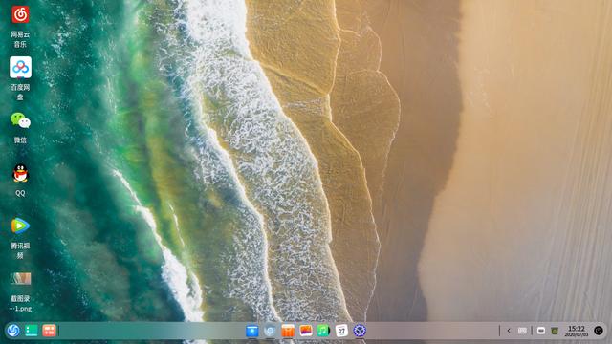
Task: Launch the browser from the dock
Action: [270, 332]
